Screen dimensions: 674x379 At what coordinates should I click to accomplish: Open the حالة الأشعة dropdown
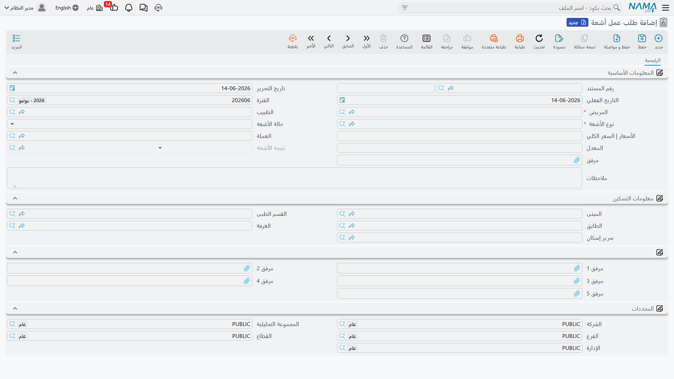click(x=12, y=124)
